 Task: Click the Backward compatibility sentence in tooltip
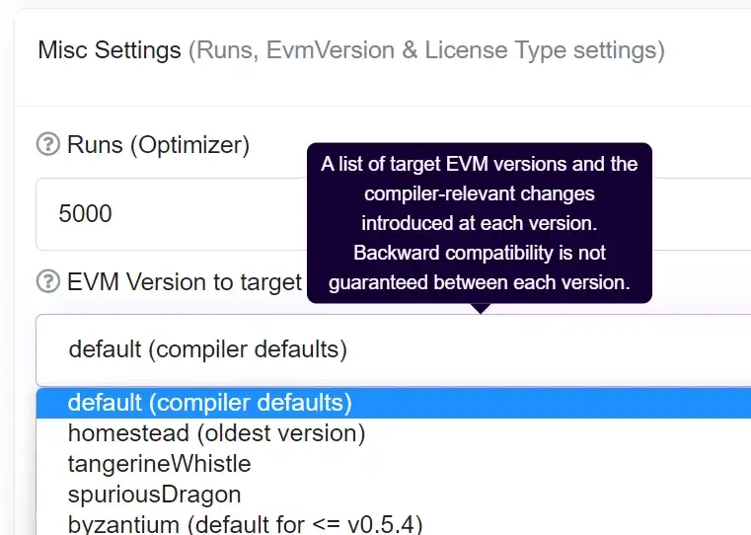[x=479, y=253]
